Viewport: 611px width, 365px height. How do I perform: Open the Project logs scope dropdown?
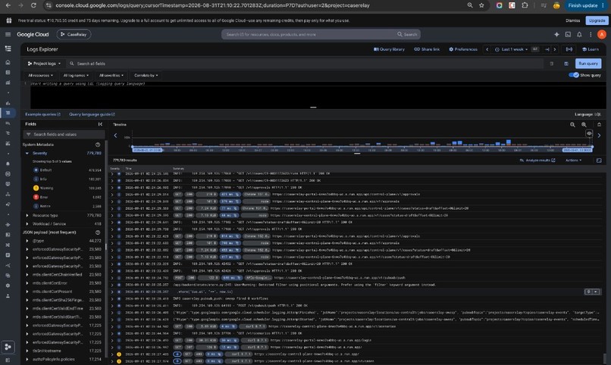[44, 64]
